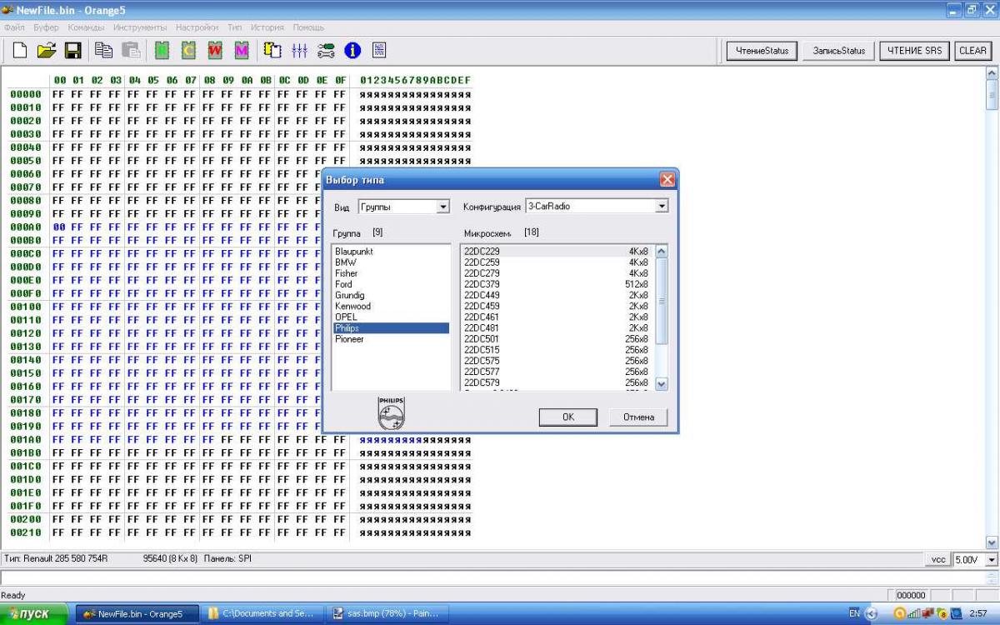Screen dimensions: 1000x625
Task: Open the История menu
Action: [267, 27]
